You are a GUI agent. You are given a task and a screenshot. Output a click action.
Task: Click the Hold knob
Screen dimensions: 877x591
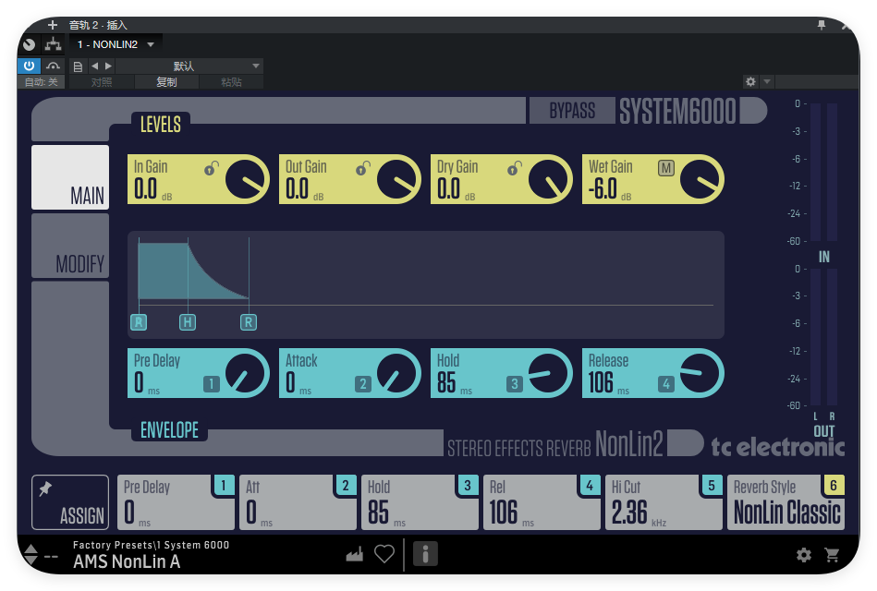pyautogui.click(x=549, y=373)
